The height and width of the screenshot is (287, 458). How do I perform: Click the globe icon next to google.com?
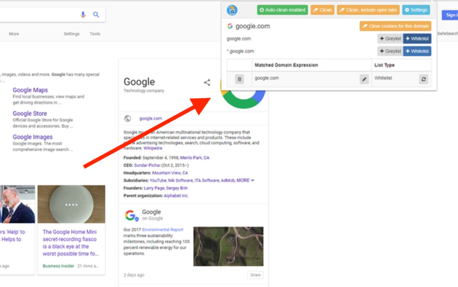(x=128, y=118)
